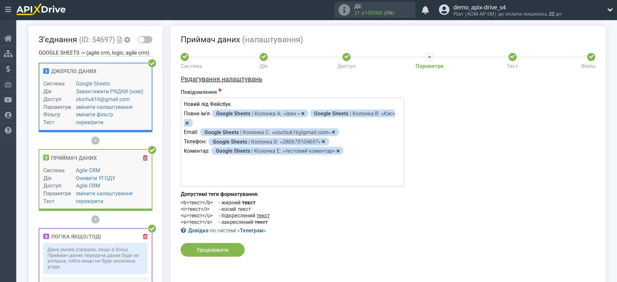
Task: Open the user profile icon in sidebar
Action: 8,115
